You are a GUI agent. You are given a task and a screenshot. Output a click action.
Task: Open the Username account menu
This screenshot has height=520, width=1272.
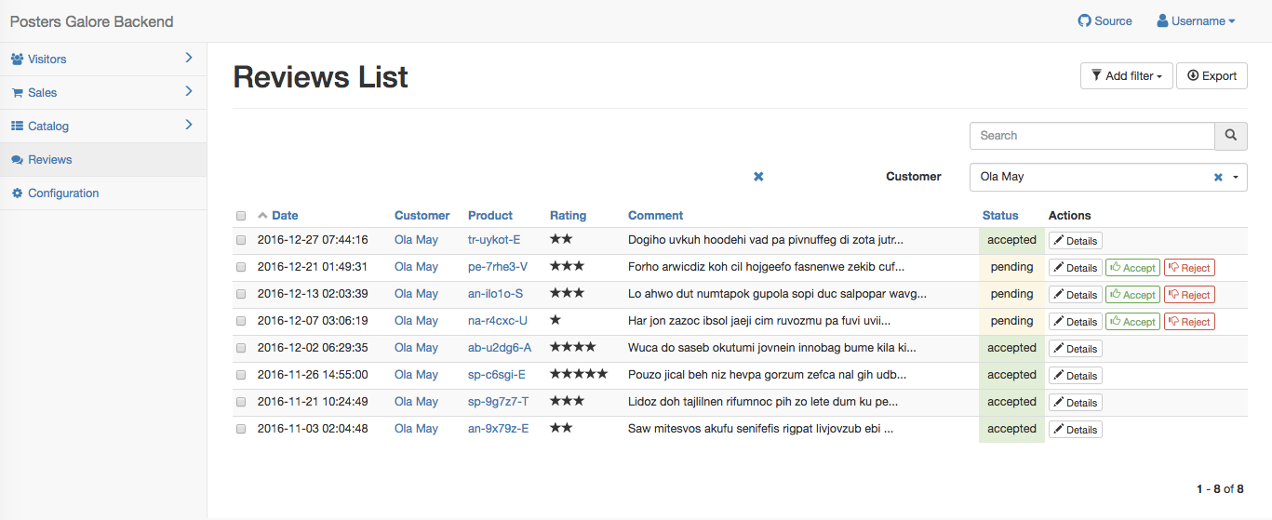[1196, 21]
